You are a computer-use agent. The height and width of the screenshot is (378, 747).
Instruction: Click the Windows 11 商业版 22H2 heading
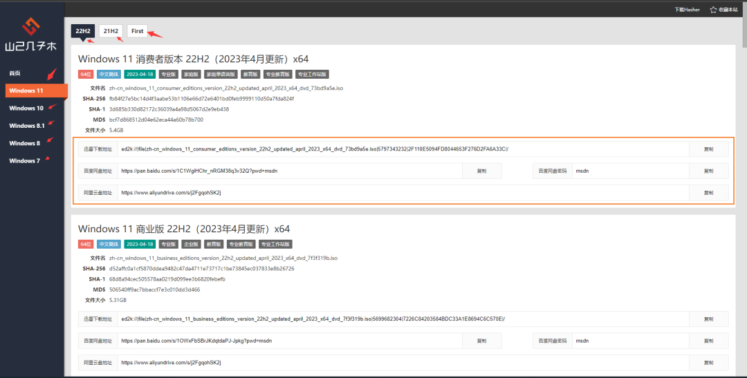tap(184, 229)
